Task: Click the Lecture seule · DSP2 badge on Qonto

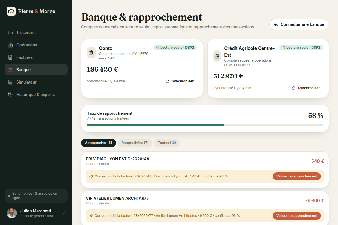Action: [x=175, y=48]
